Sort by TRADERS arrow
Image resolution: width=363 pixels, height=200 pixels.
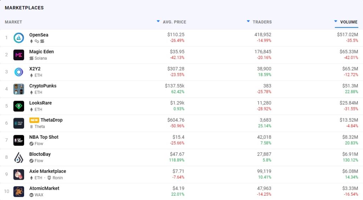point(248,21)
